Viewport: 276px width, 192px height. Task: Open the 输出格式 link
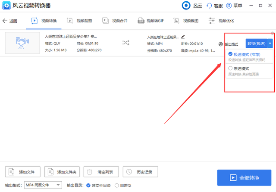pos(232,44)
